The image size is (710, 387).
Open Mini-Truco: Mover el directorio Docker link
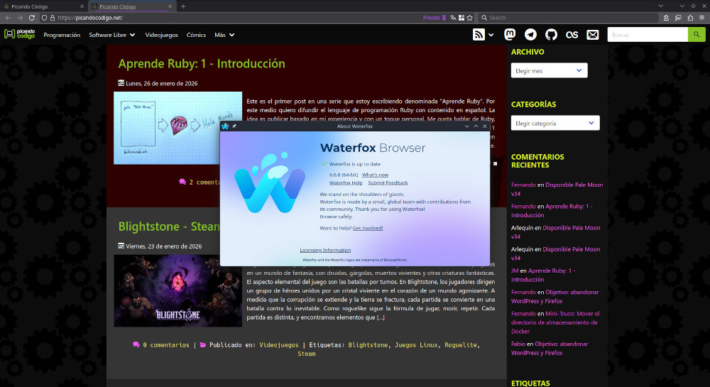tap(555, 322)
